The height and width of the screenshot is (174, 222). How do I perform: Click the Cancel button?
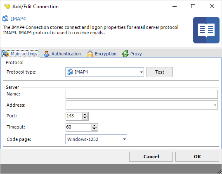point(151,157)
